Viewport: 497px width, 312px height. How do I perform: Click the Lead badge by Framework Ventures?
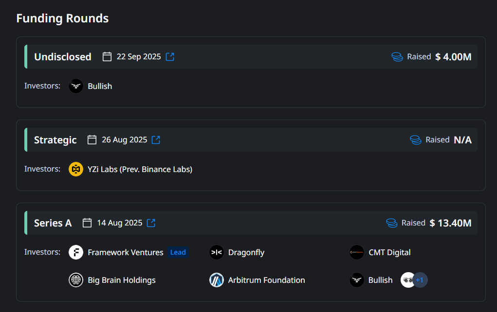178,252
